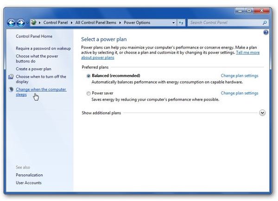This screenshot has height=201, width=278.
Task: Go to Control Panel breadcrumb
Action: [x=56, y=23]
